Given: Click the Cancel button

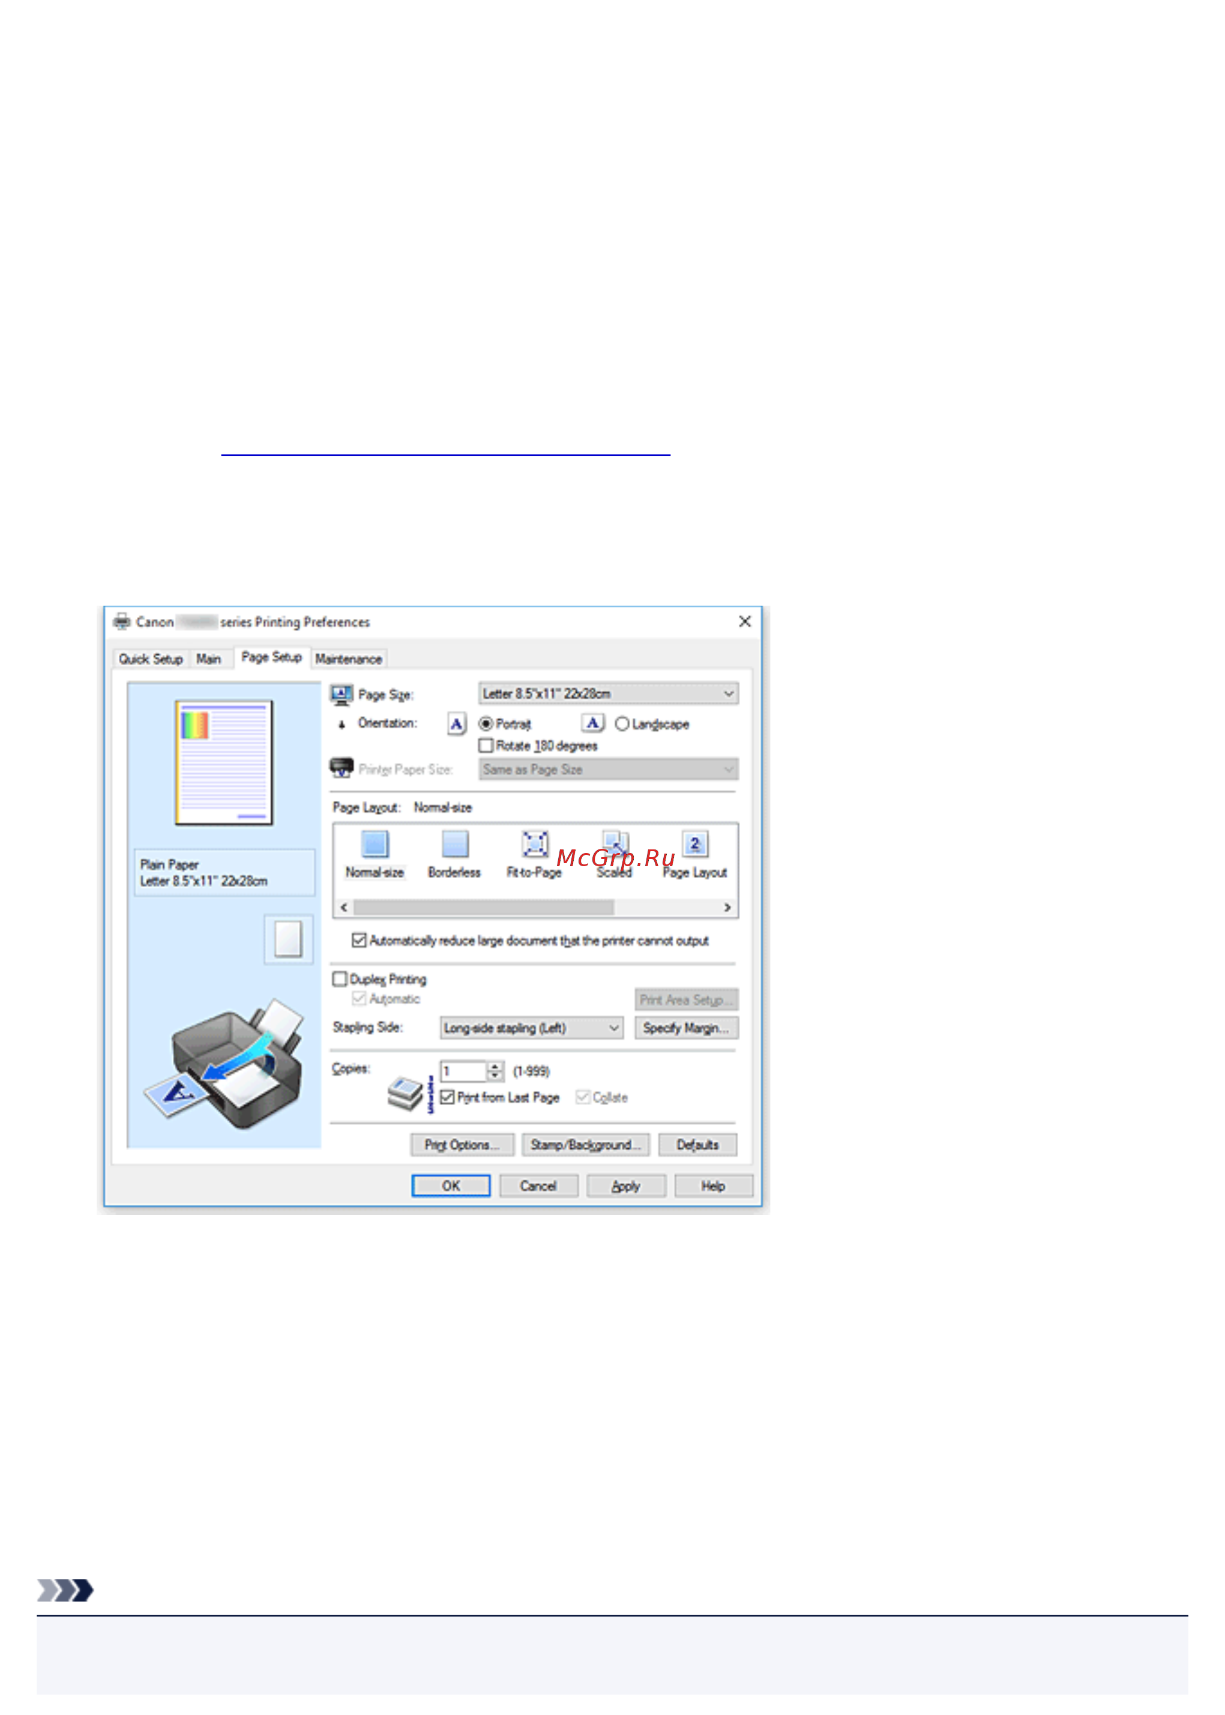Looking at the screenshot, I should click(538, 1187).
